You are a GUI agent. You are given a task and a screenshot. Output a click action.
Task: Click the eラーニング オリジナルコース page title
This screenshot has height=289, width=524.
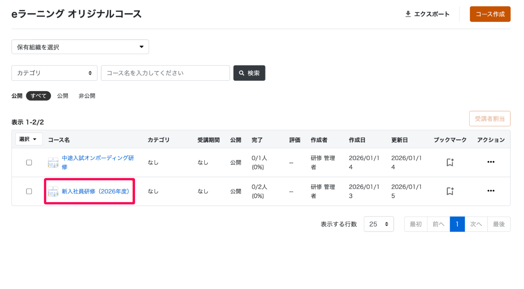[x=76, y=14]
